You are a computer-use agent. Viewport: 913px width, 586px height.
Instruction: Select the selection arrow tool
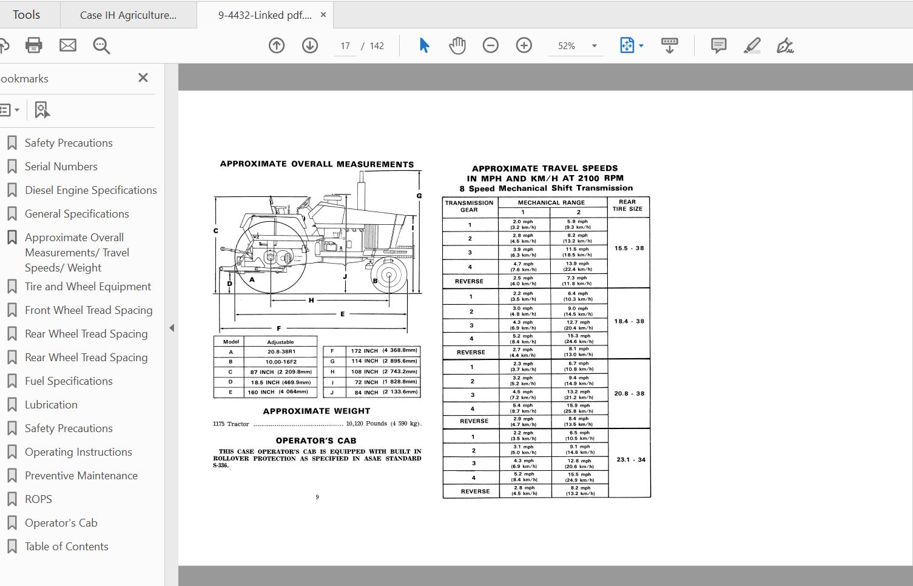pyautogui.click(x=424, y=45)
